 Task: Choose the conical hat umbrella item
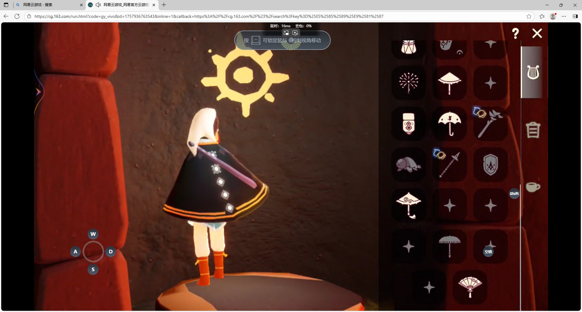point(450,83)
